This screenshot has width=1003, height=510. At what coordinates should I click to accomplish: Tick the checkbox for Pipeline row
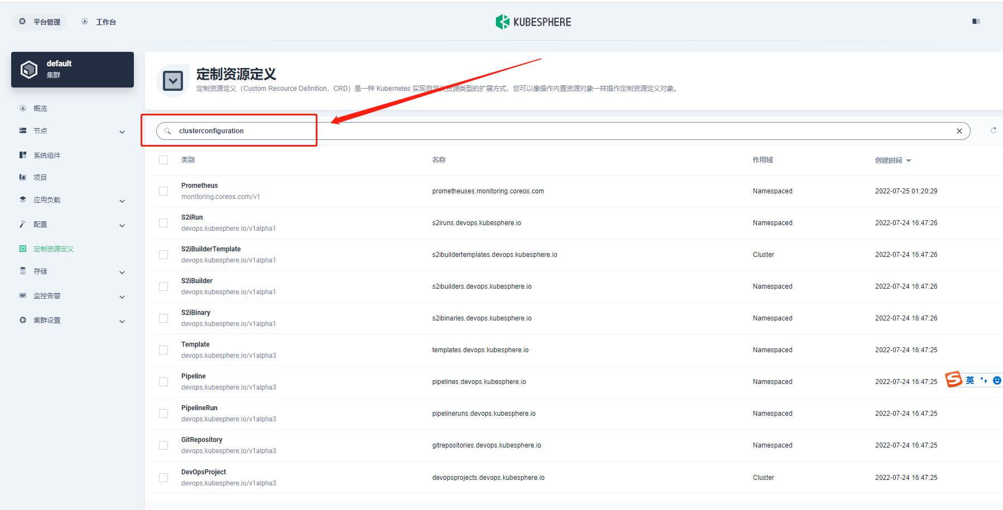click(163, 382)
